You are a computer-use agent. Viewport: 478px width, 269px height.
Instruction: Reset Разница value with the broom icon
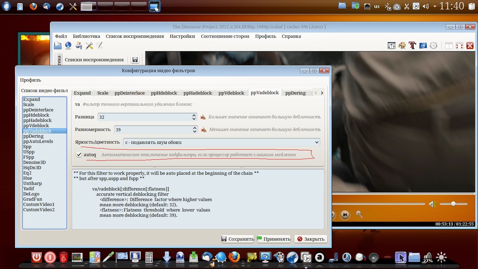pyautogui.click(x=203, y=117)
